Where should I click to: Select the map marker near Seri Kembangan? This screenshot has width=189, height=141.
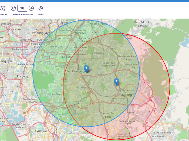tap(86, 69)
